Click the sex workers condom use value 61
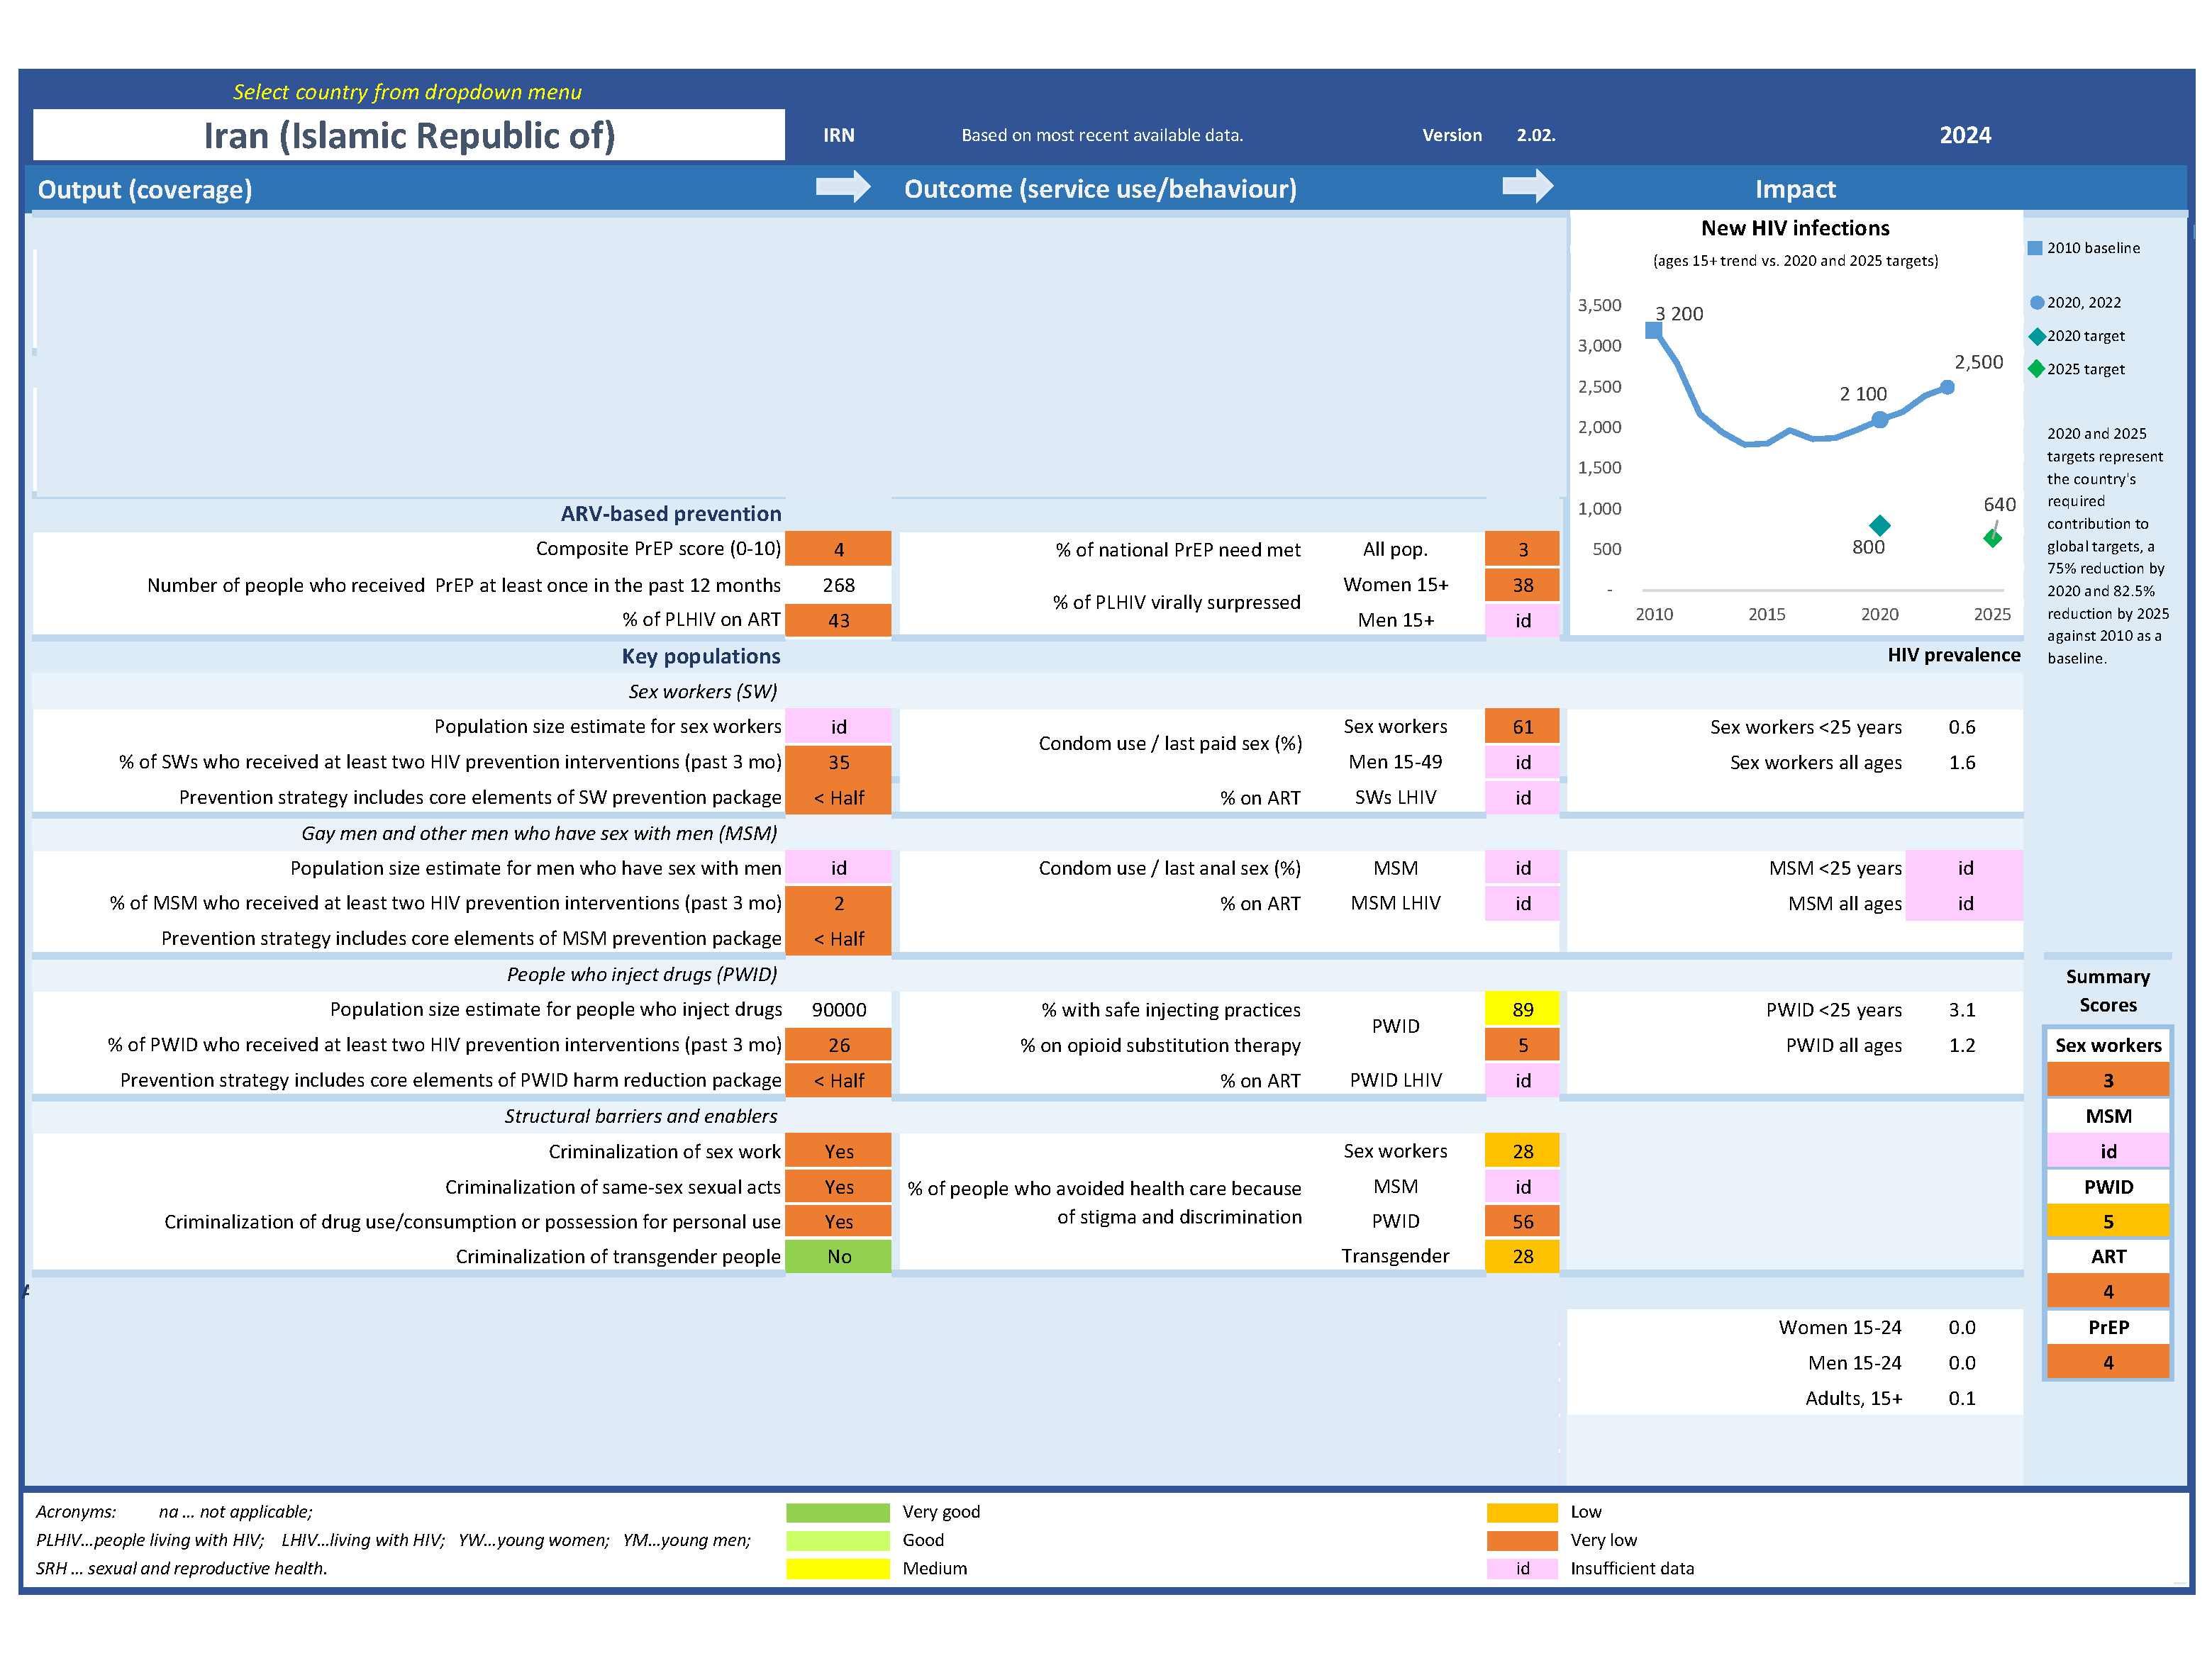 pyautogui.click(x=1522, y=727)
